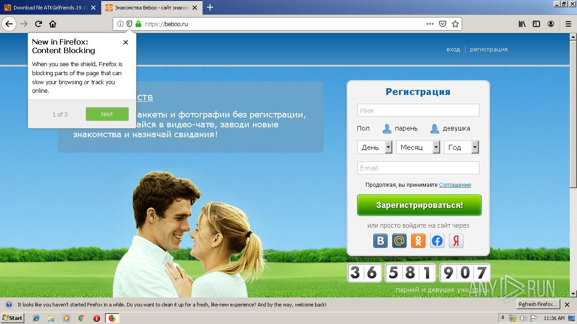The width and height of the screenshot is (577, 324).
Task: Open the Firefox home page
Action: coord(53,24)
